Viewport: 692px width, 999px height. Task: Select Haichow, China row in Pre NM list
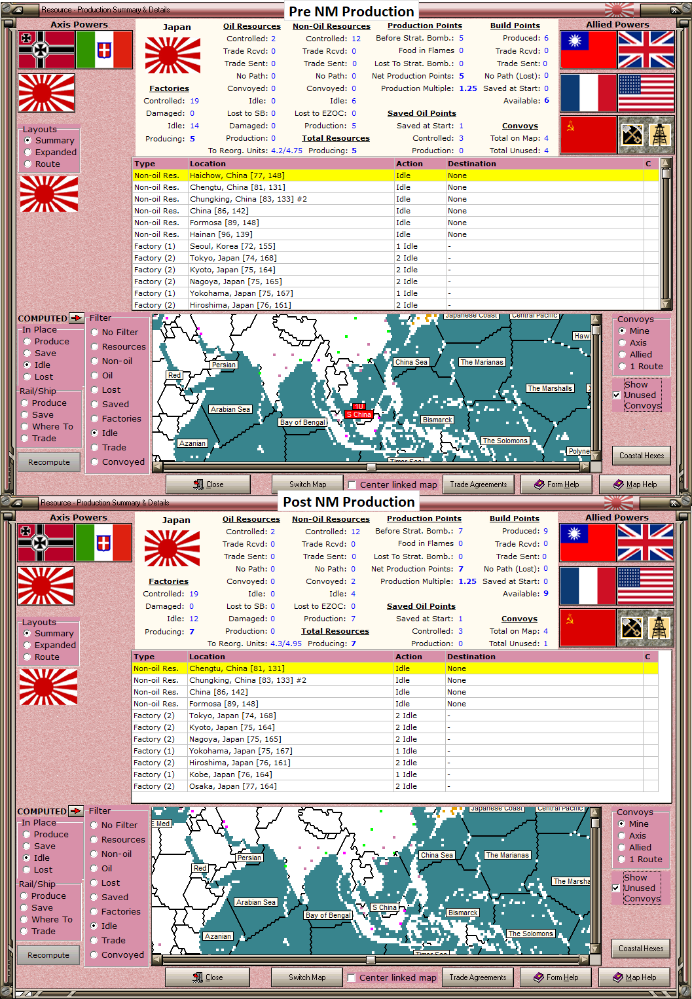395,175
